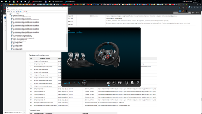Open Logitech software settings gear
Screen dimensions: 202x114
[132, 83]
